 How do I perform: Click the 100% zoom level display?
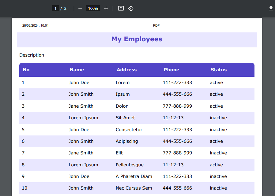point(93,8)
